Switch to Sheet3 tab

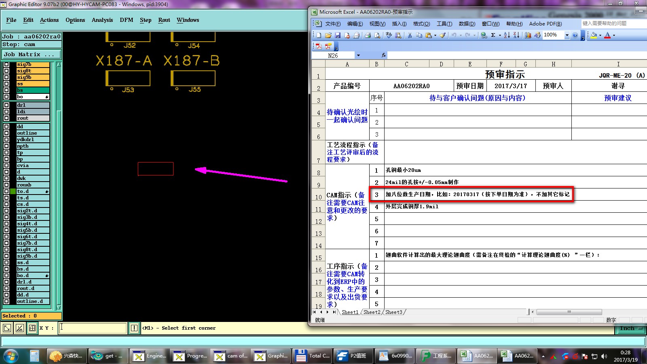point(393,312)
